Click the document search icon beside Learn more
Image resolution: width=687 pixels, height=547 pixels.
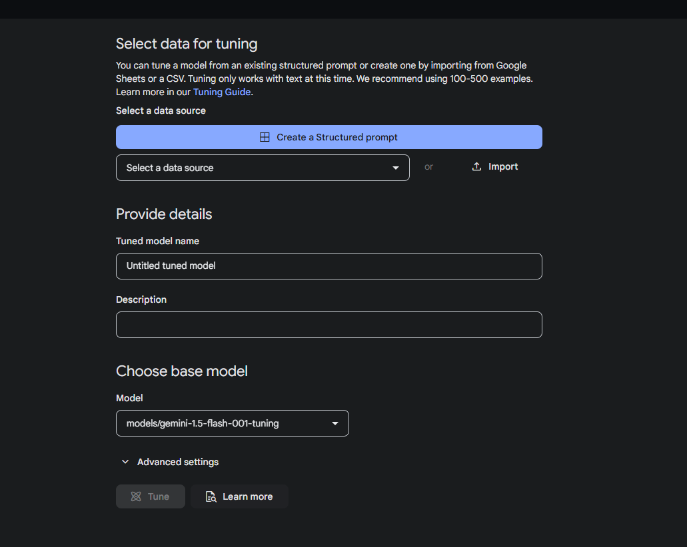click(211, 496)
